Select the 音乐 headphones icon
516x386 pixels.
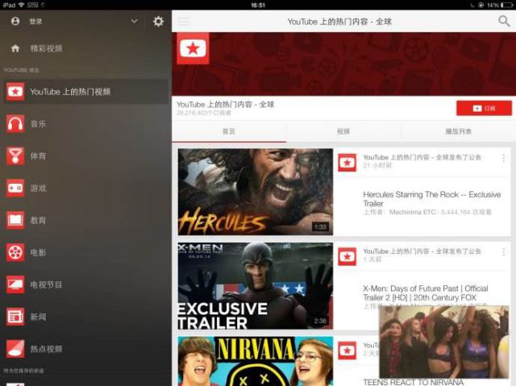point(15,124)
